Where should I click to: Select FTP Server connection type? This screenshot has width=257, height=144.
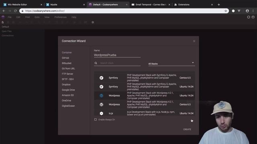point(67,74)
